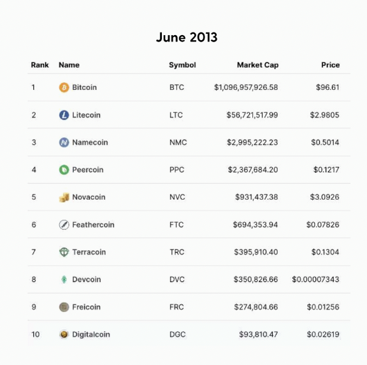The width and height of the screenshot is (367, 365).
Task: Sort table by Rank column header
Action: pos(40,65)
